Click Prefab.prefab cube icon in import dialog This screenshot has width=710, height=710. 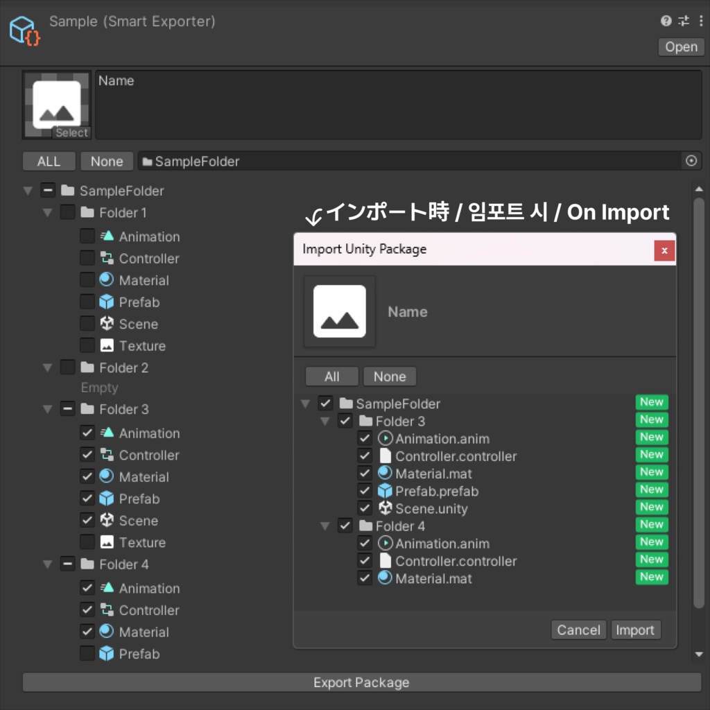click(x=384, y=491)
